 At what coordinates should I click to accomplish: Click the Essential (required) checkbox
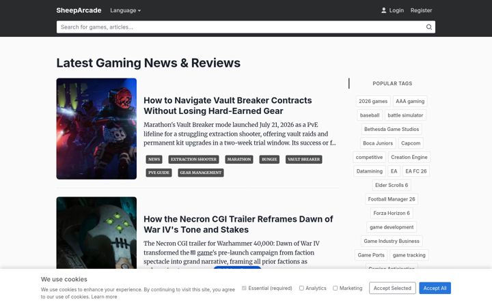244,288
